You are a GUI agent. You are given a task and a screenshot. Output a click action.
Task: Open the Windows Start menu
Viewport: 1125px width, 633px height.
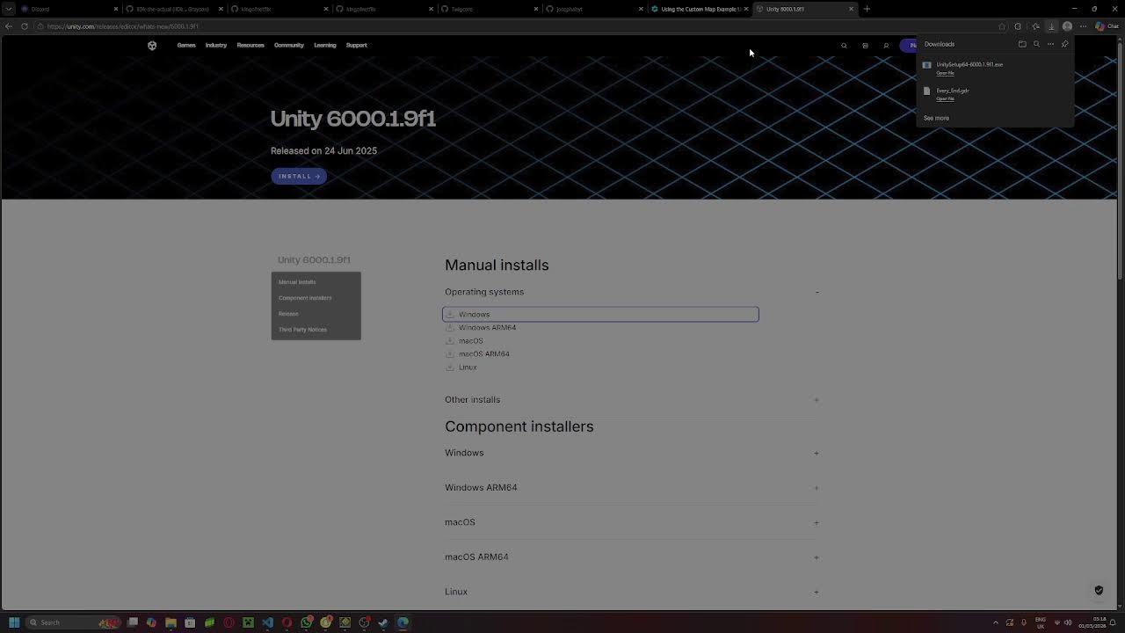coord(14,622)
